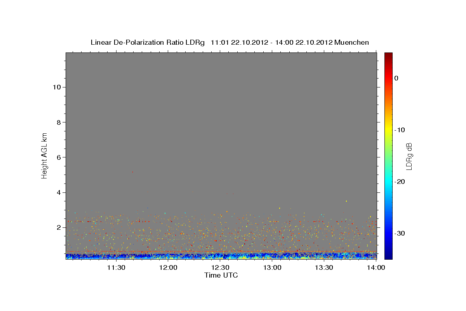The height and width of the screenshot is (311, 466).
Task: Click the blue low-level signal band at plot bottom
Action: (221, 256)
